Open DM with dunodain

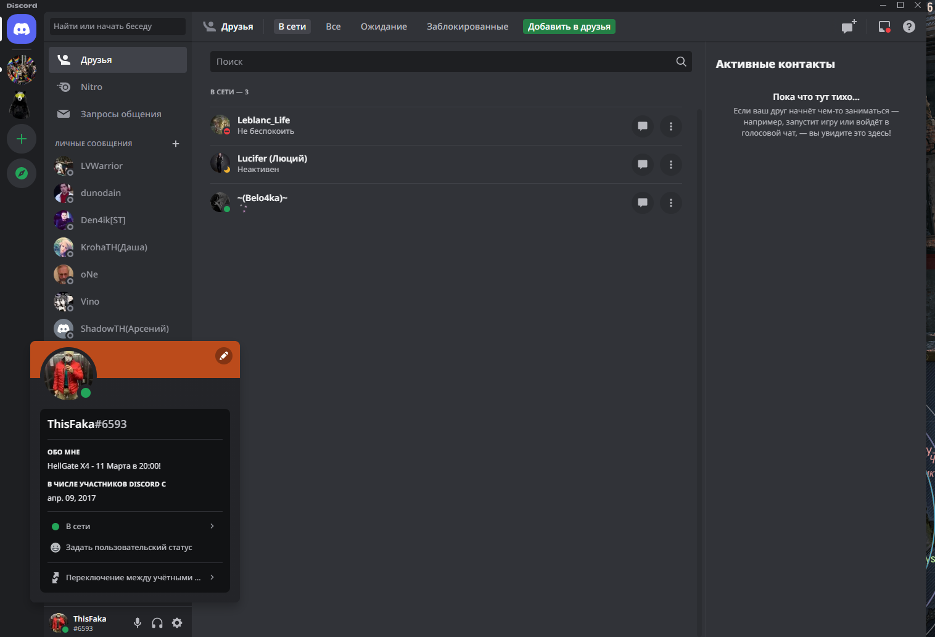click(118, 193)
